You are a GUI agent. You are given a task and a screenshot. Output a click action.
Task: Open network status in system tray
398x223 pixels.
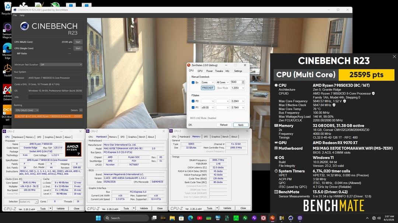[374, 218]
